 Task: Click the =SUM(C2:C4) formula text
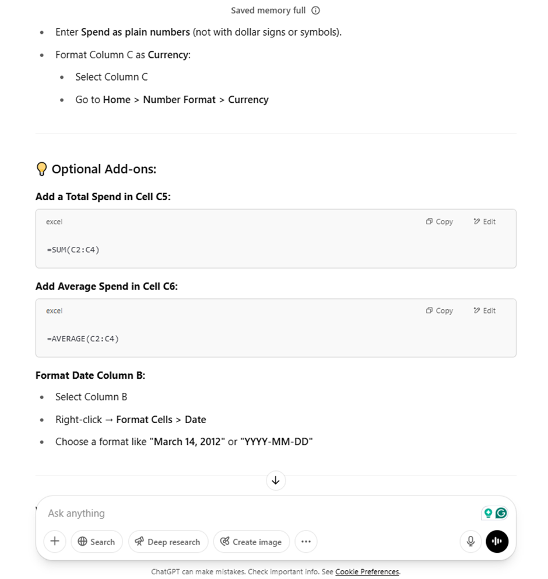tap(73, 250)
